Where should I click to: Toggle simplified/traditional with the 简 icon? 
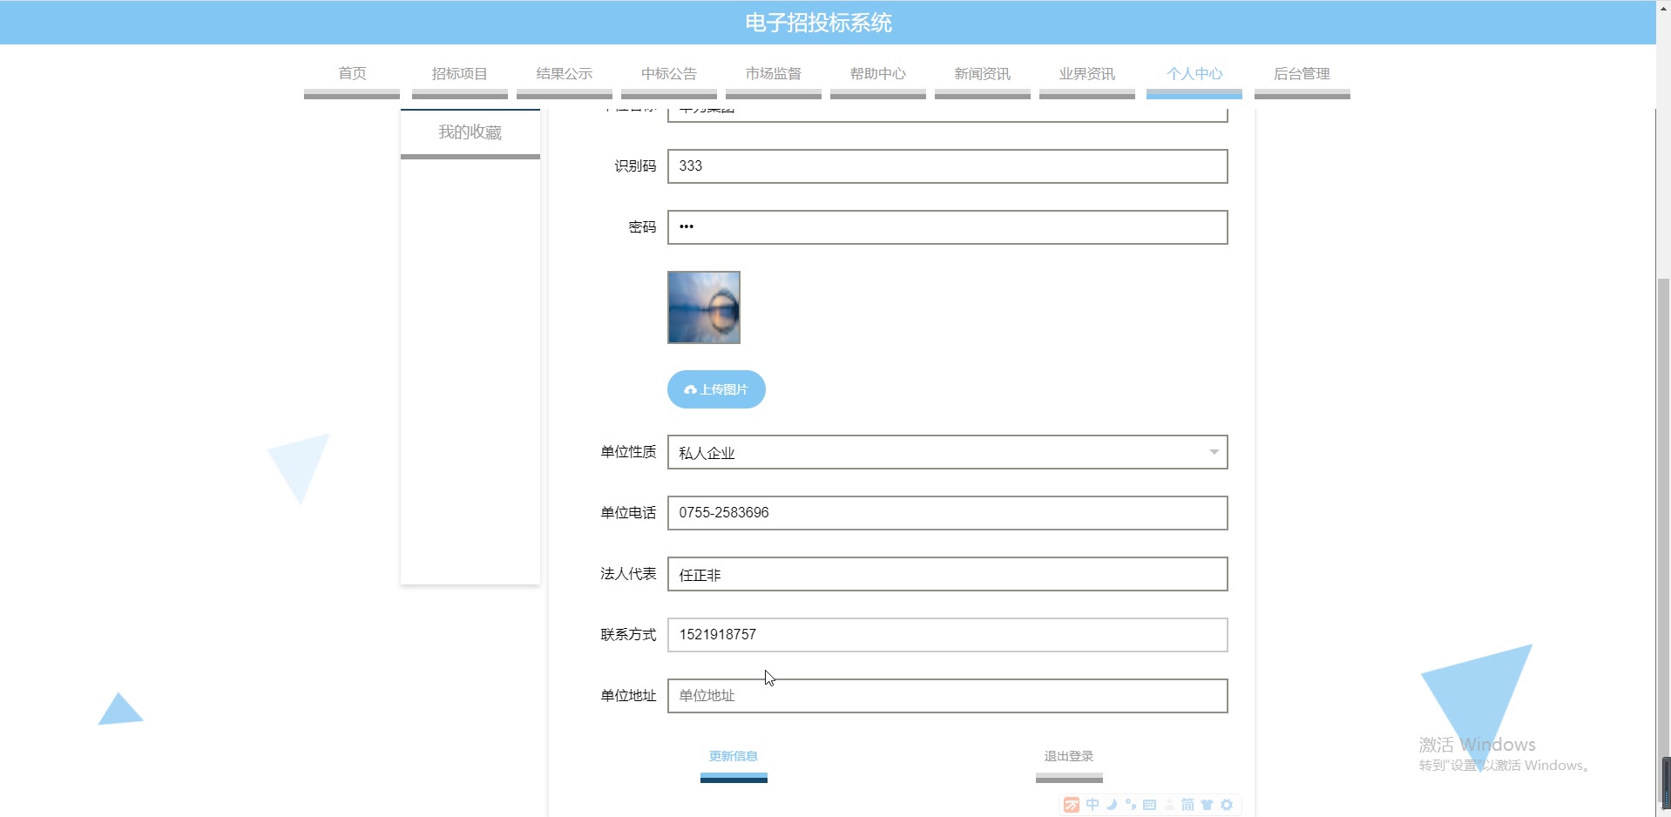point(1187,804)
